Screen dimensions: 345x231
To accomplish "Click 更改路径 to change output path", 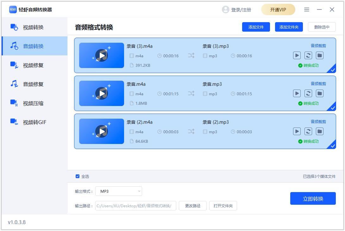I will (x=192, y=206).
